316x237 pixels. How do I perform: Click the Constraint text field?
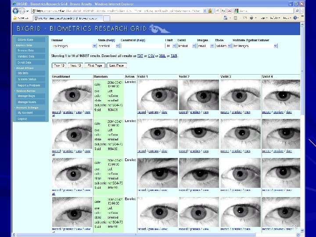143,46
